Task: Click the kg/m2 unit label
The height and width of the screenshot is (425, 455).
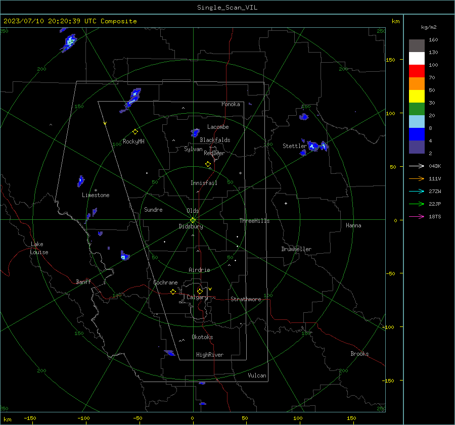Action: tap(429, 27)
